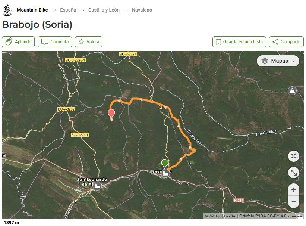Save trail with Guarda en una Lista
The width and height of the screenshot is (306, 226).
point(239,42)
